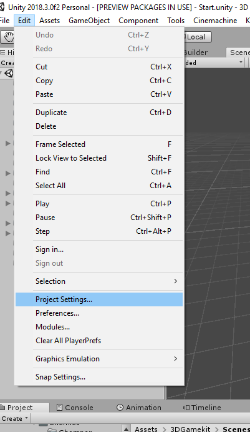Open the Project Create dropdown
Image resolution: width=250 pixels, height=432 pixels.
[14, 418]
